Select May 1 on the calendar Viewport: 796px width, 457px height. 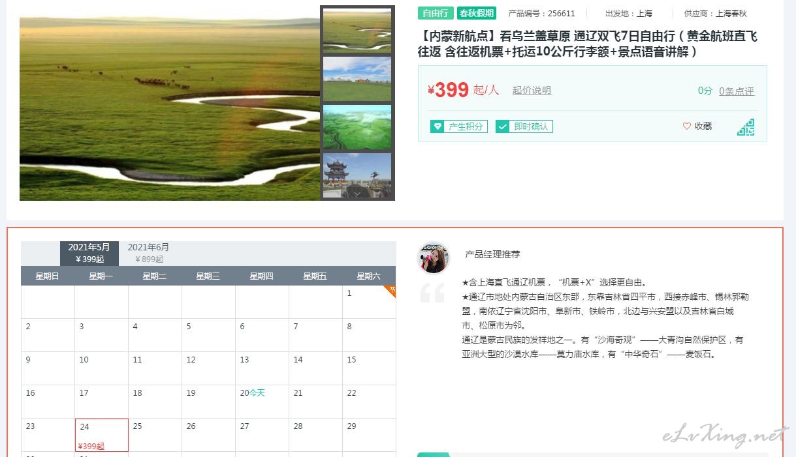370,302
